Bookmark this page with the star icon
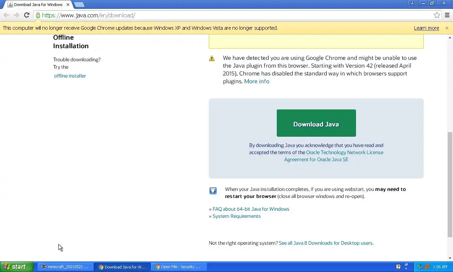This screenshot has width=453, height=272. pyautogui.click(x=437, y=15)
